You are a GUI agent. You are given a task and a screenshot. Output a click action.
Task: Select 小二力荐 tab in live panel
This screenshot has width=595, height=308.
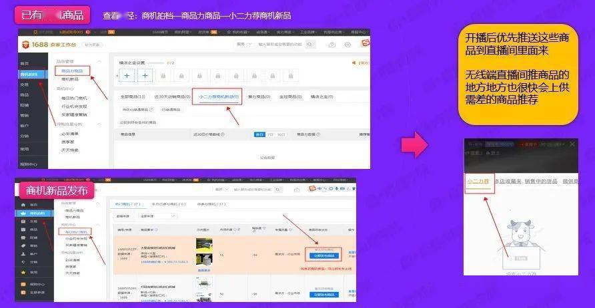pyautogui.click(x=478, y=182)
